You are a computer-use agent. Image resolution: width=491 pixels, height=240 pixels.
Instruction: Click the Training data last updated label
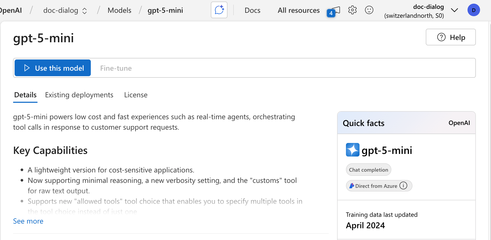tap(382, 215)
